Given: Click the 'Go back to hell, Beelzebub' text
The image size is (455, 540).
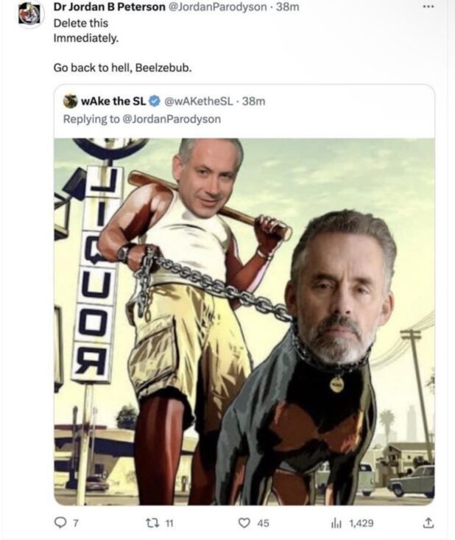Looking at the screenshot, I should 122,68.
